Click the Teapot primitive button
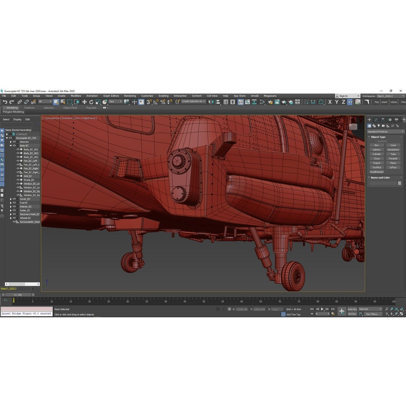The image size is (406, 406). tap(376, 163)
